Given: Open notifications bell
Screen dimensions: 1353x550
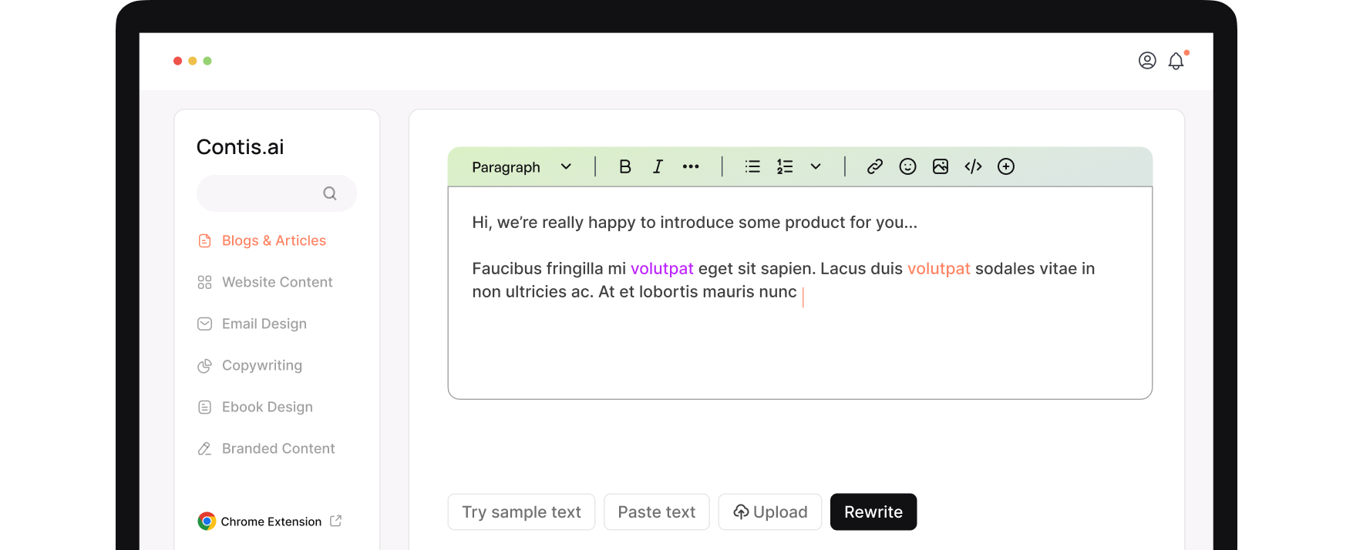Looking at the screenshot, I should [1176, 61].
